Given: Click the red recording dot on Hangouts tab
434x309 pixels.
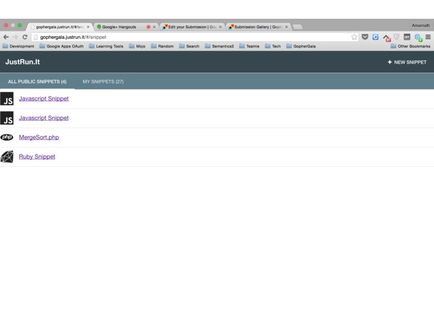Looking at the screenshot, I should (x=149, y=27).
